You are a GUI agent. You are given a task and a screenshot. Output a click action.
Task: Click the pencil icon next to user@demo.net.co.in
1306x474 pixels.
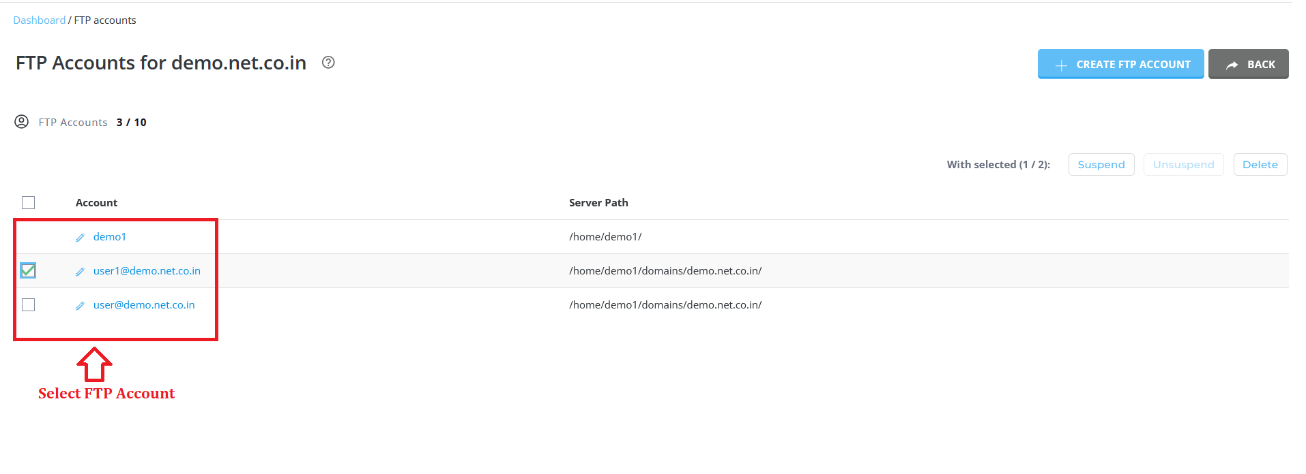(80, 306)
